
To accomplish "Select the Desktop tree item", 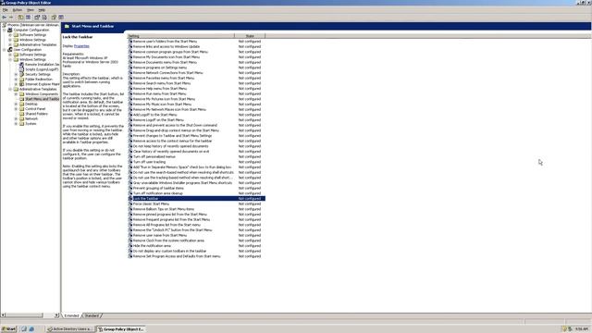I will [31, 104].
